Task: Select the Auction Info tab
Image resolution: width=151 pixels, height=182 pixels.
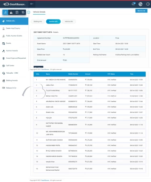Action: point(53,21)
